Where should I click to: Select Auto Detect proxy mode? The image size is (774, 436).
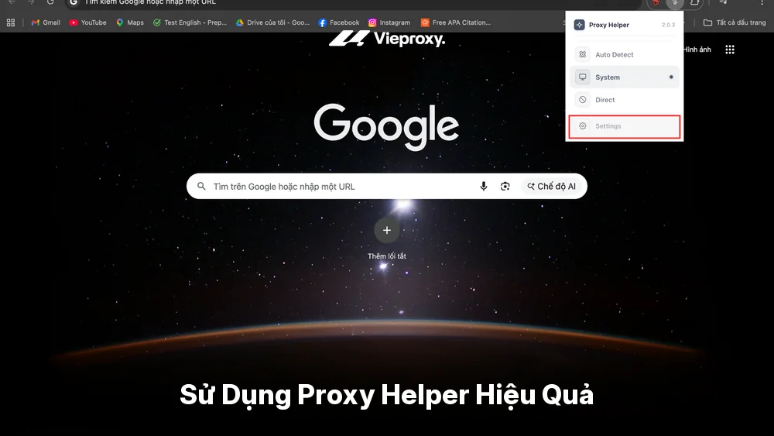point(625,55)
